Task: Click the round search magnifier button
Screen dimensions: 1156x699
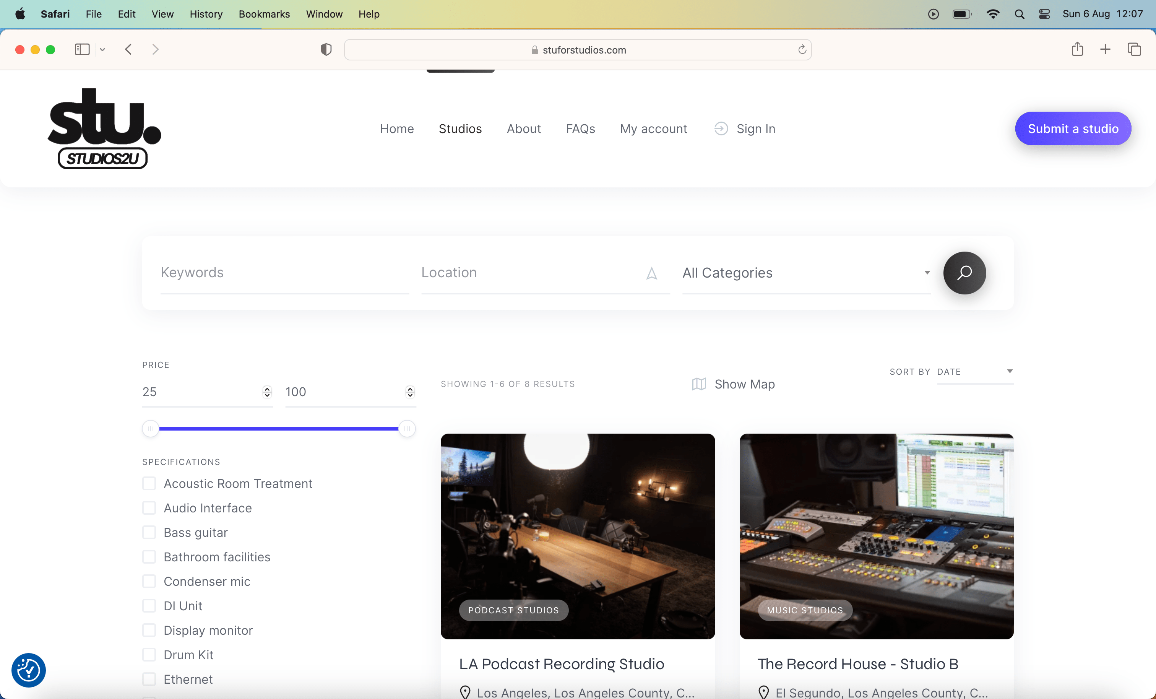Action: tap(964, 273)
